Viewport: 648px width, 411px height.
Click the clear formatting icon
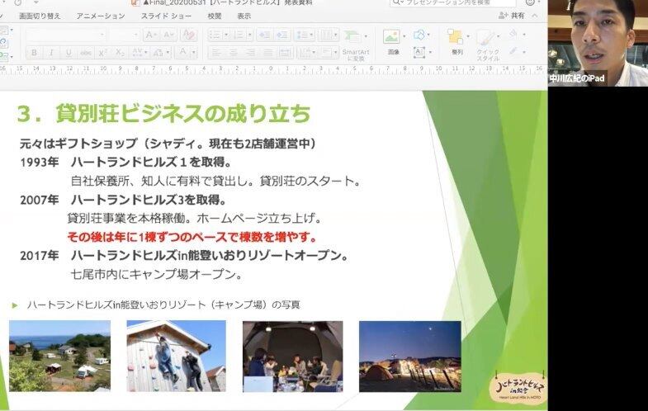tap(188, 35)
